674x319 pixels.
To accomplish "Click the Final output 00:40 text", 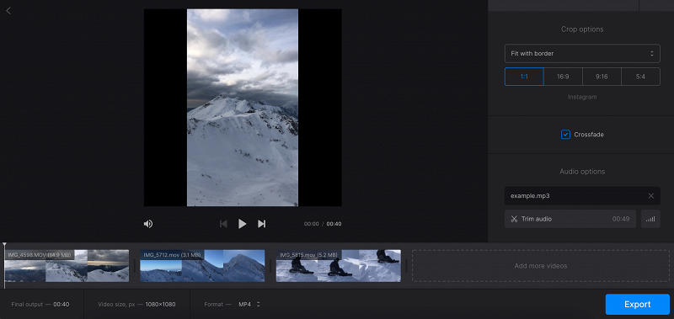I will (40, 305).
